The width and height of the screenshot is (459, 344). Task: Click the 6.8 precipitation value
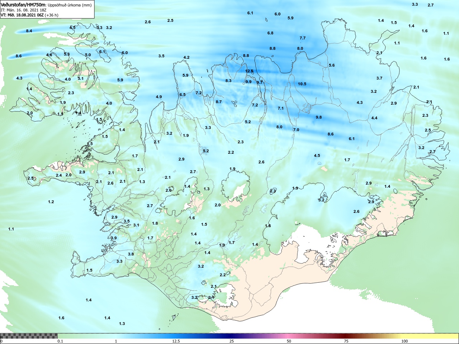pyautogui.click(x=270, y=33)
